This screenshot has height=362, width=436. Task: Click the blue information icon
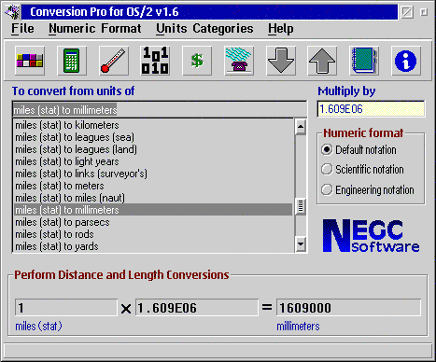coord(406,61)
